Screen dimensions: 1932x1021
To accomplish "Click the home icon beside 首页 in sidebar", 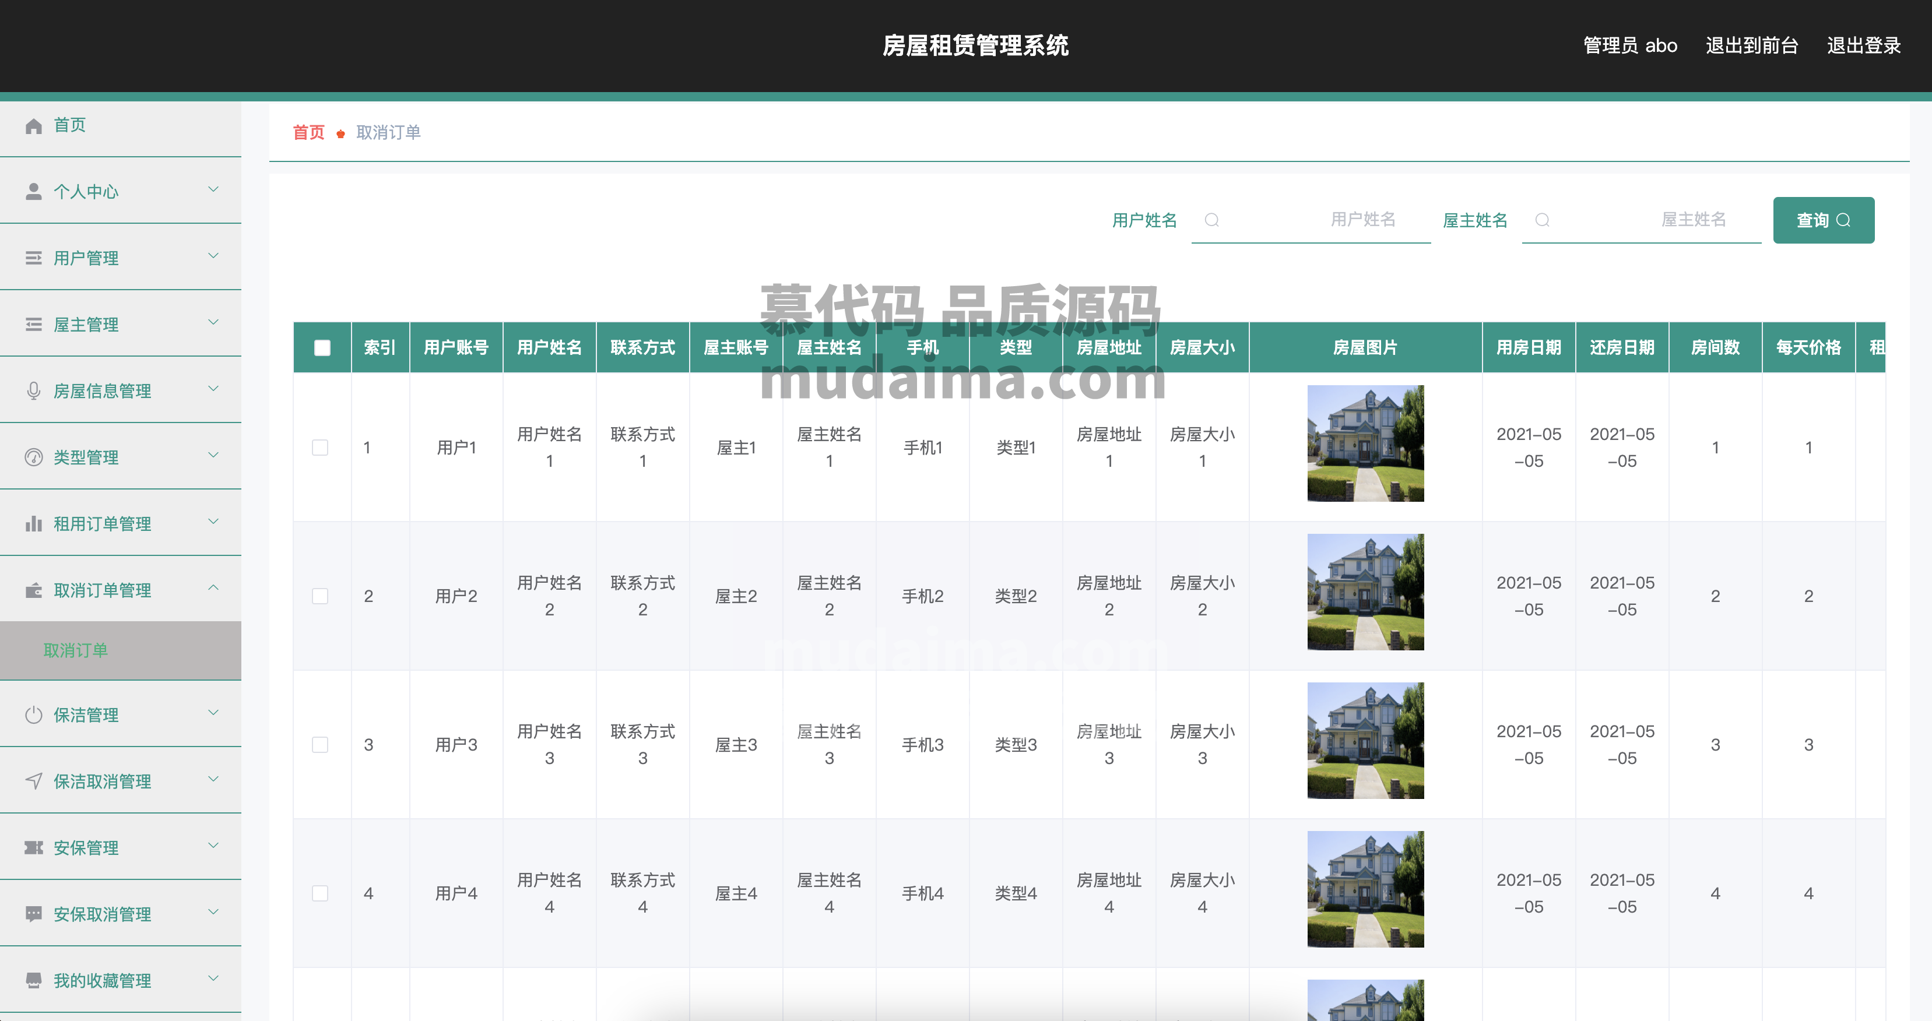I will click(x=34, y=125).
